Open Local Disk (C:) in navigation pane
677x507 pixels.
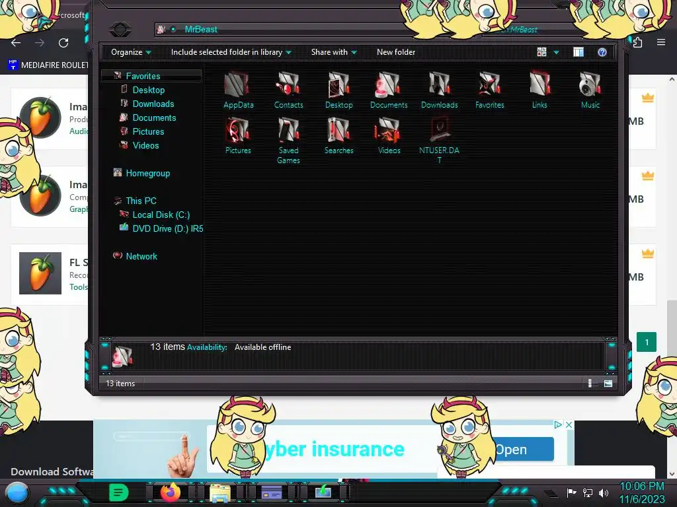coord(161,215)
